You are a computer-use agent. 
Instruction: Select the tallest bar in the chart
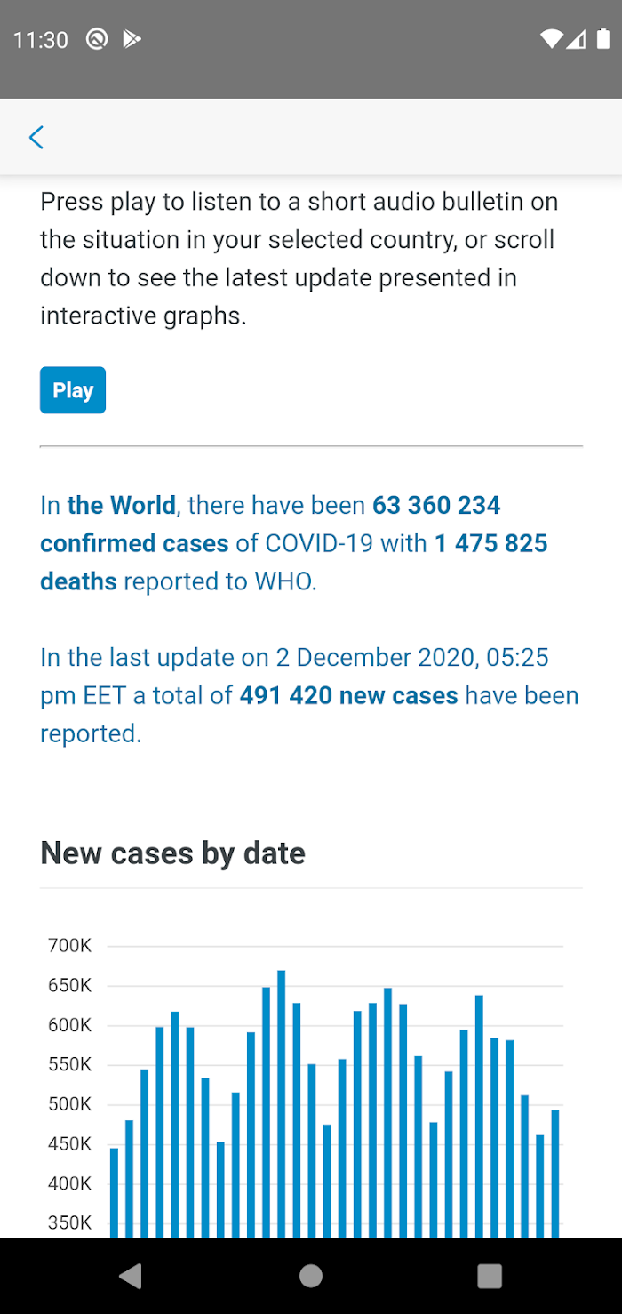pos(281,1103)
